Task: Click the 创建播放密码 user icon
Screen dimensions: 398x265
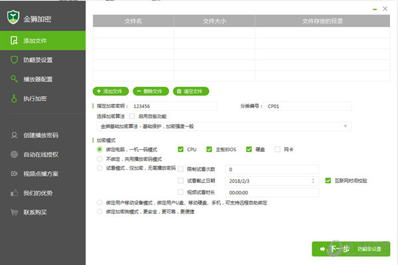Action: point(13,135)
